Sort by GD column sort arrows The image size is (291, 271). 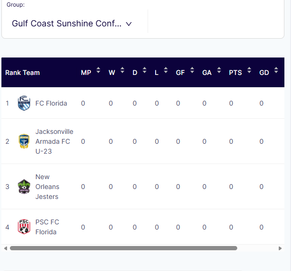(x=276, y=70)
